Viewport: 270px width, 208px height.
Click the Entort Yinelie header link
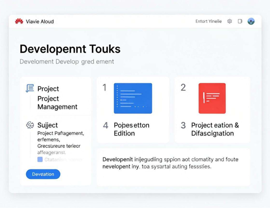(209, 21)
